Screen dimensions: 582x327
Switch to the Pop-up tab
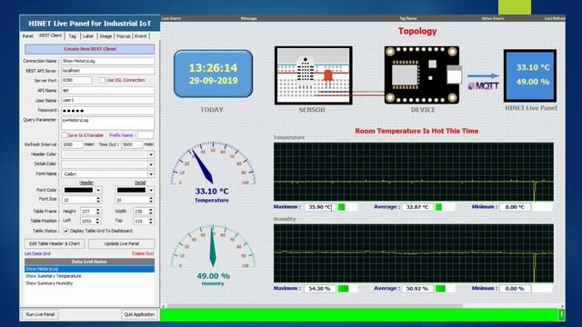124,36
